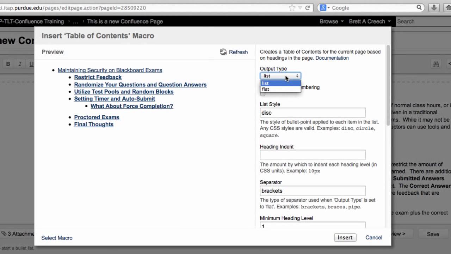Click the Italic formatting button

[20, 64]
